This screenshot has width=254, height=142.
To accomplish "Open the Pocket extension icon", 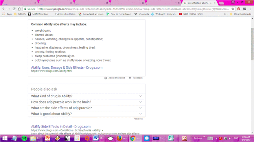I will click(245, 9).
